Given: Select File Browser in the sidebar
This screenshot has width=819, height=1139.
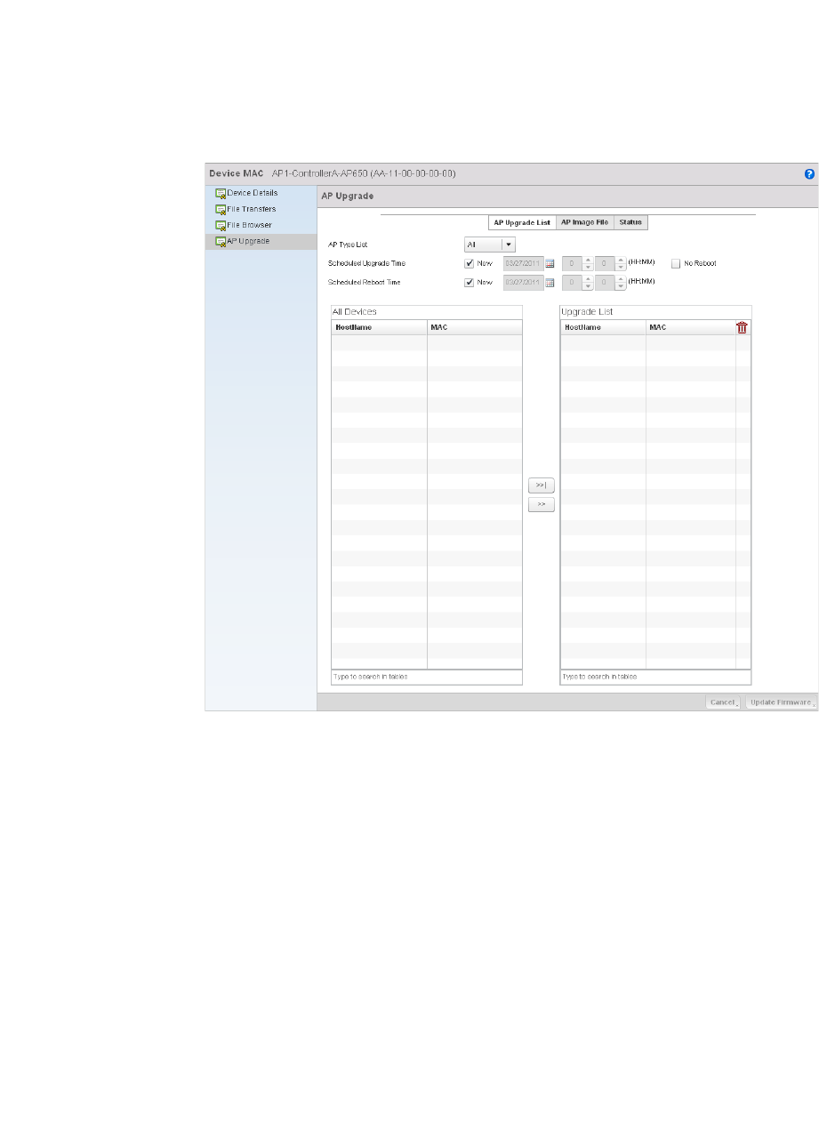Looking at the screenshot, I should tap(250, 225).
